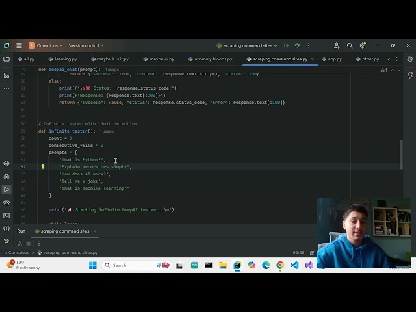Click the 'Tell me a joke' string line
The image size is (416, 312).
(81, 181)
